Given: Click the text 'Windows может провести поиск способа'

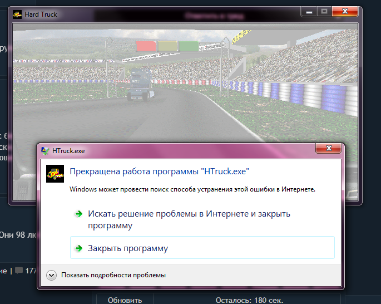Looking at the screenshot, I should click(132, 189).
